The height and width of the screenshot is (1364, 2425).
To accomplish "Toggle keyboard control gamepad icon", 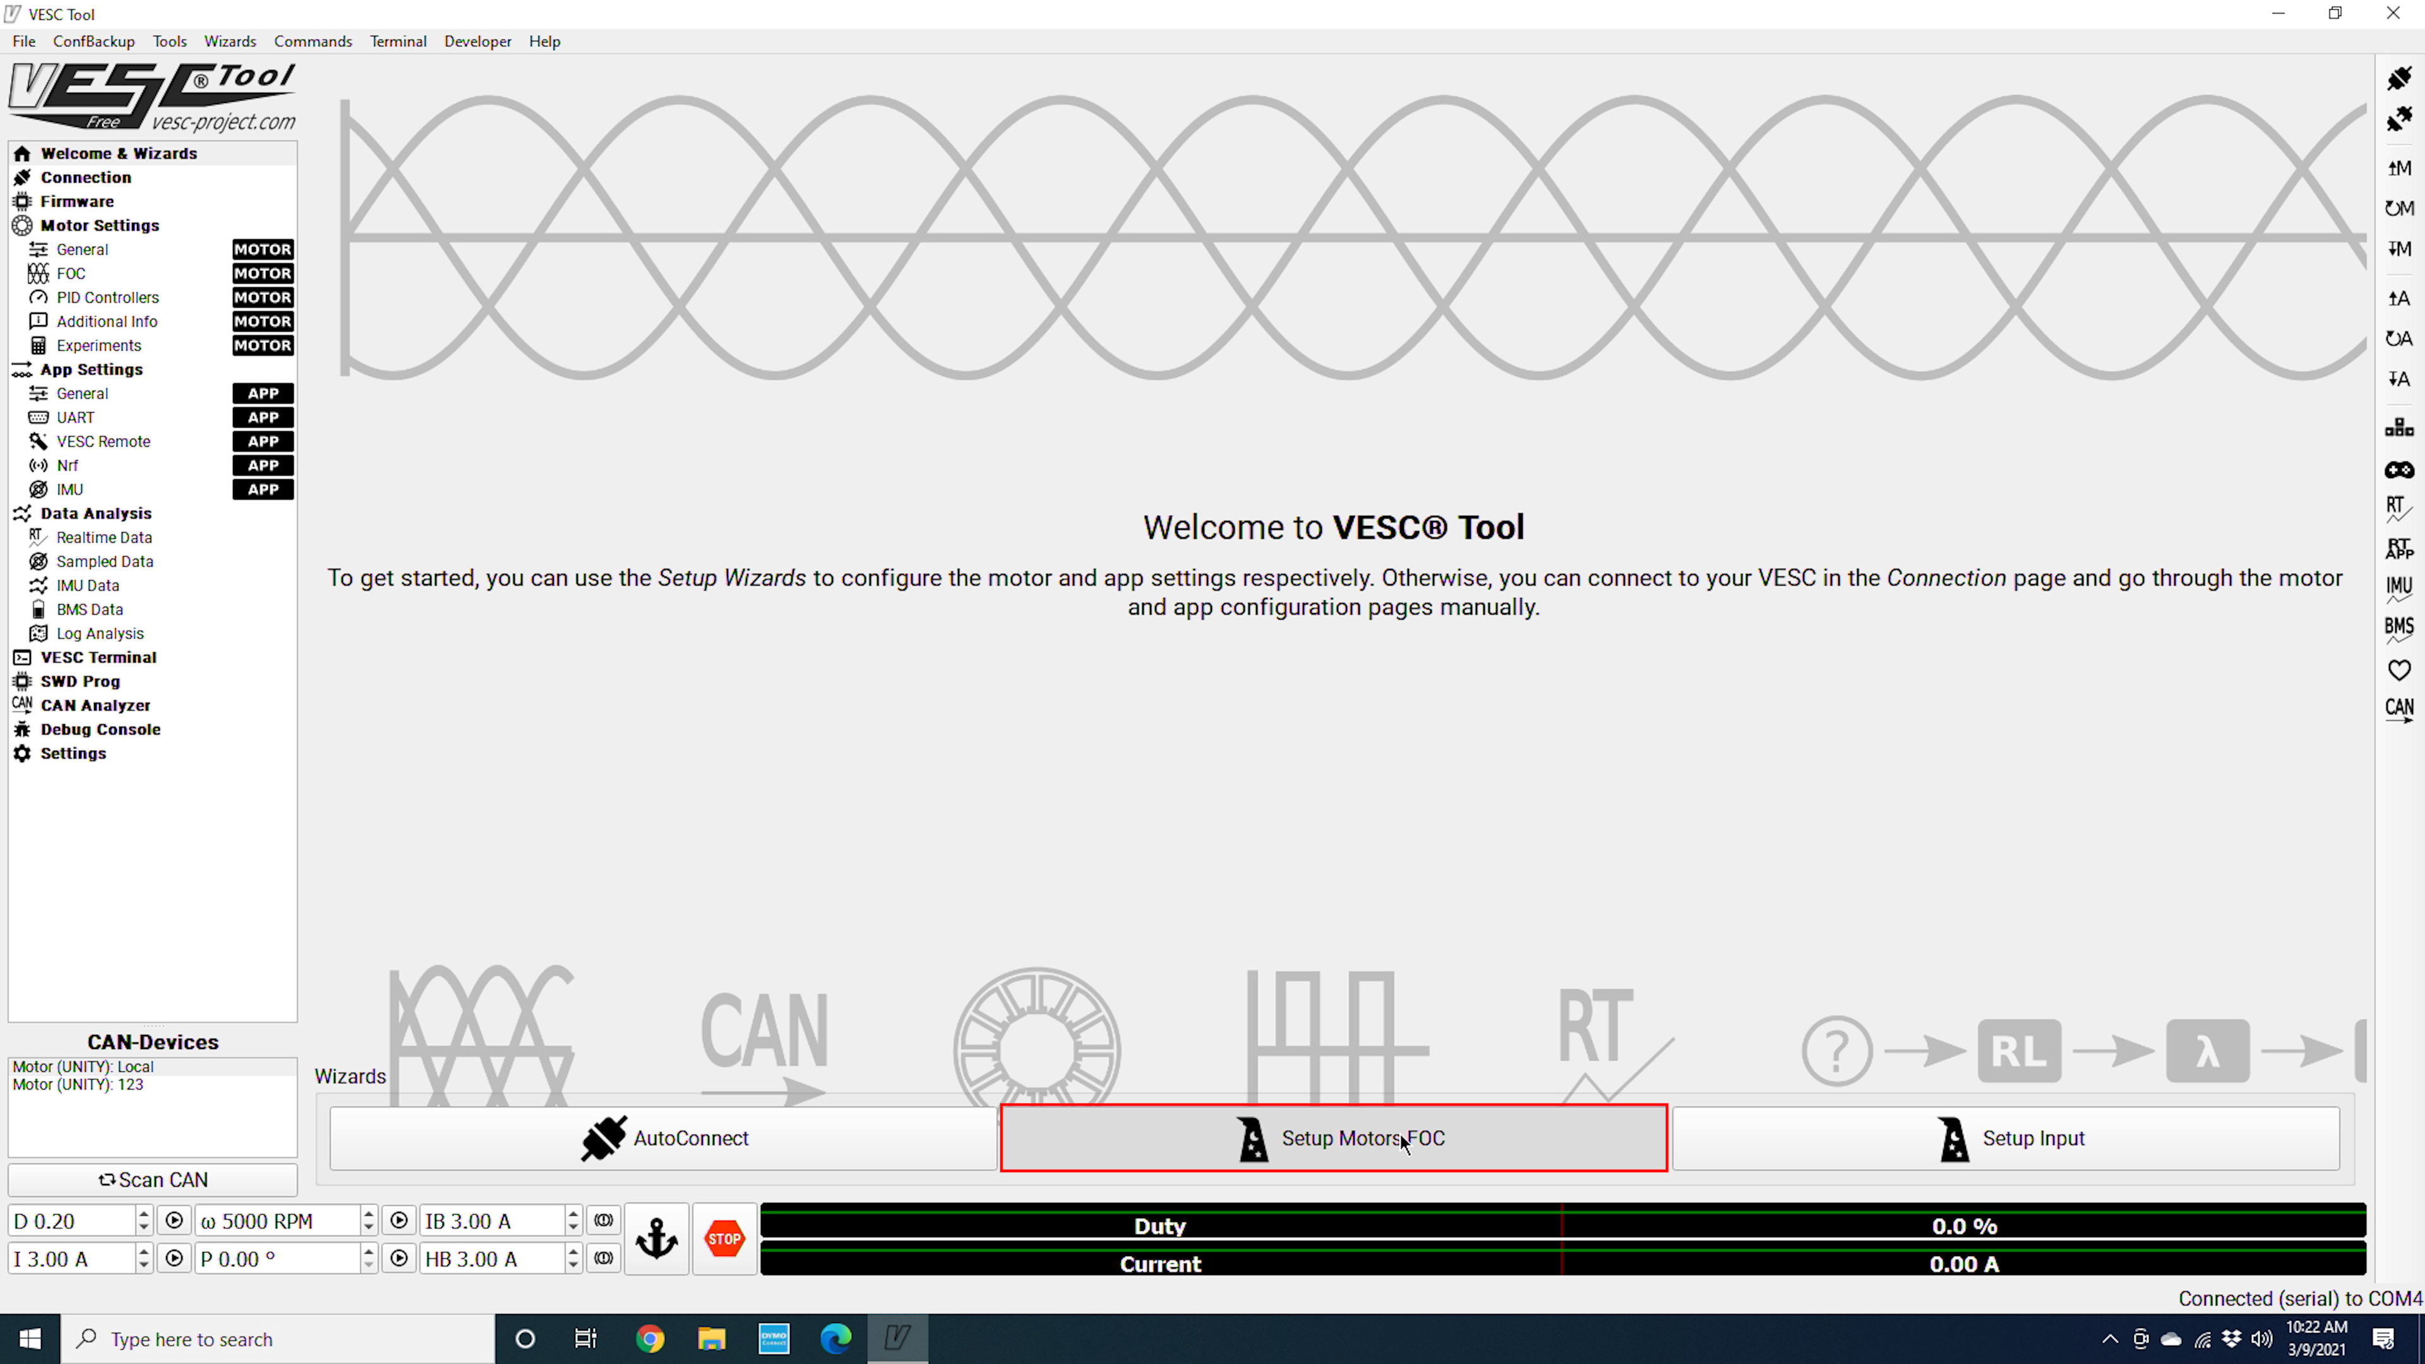I will pyautogui.click(x=2398, y=470).
